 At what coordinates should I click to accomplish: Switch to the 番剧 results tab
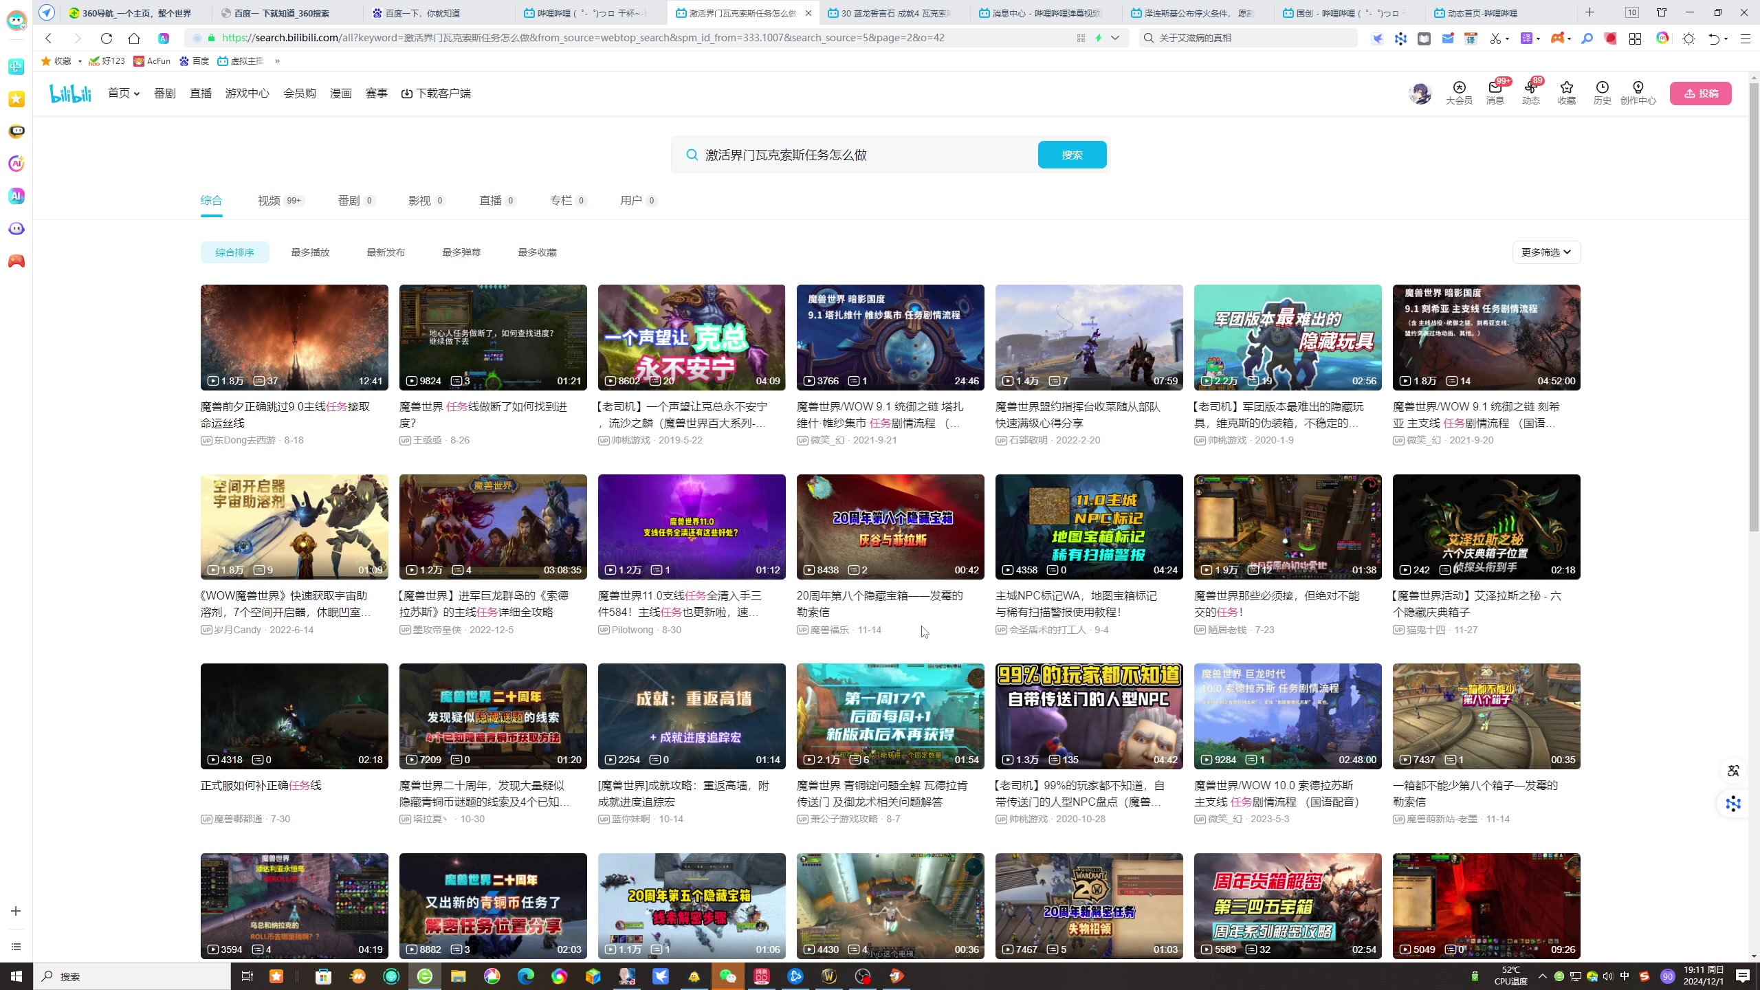pos(355,200)
